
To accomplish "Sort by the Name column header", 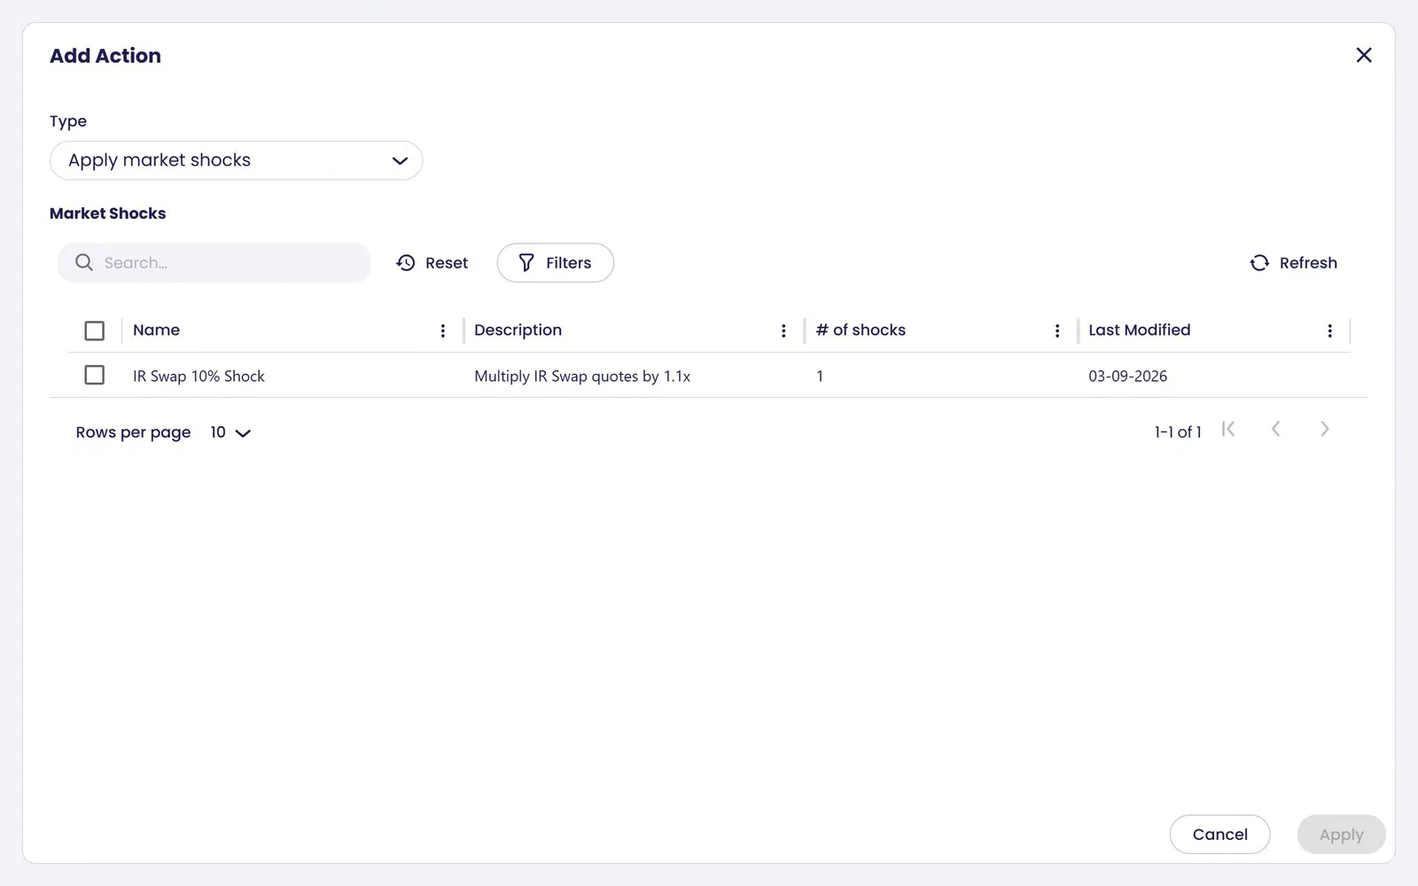I will tap(157, 330).
